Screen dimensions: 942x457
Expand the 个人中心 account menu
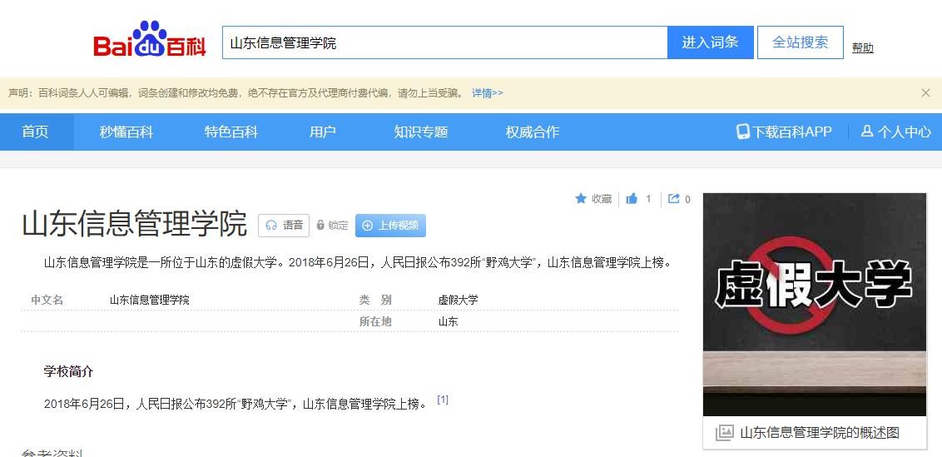(896, 132)
